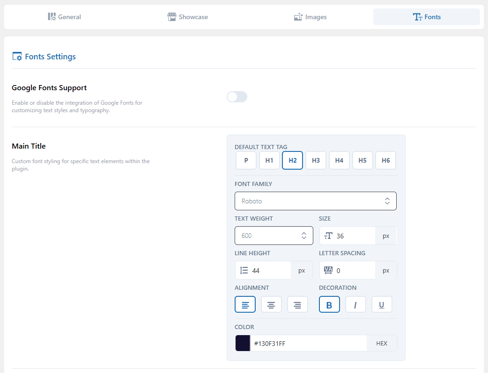Toggle Italic decoration
The width and height of the screenshot is (488, 373).
tap(355, 304)
